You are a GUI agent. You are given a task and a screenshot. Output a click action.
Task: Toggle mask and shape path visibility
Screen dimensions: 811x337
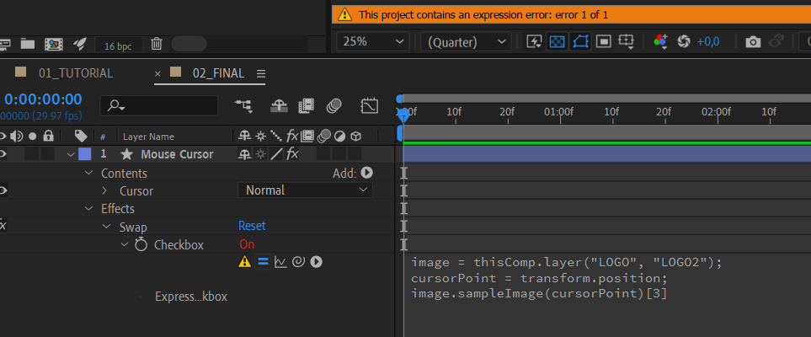(579, 41)
